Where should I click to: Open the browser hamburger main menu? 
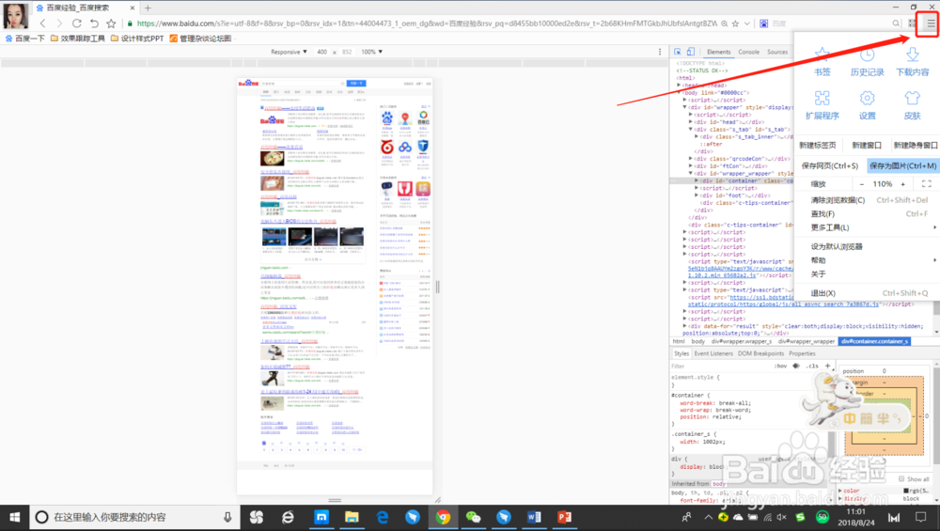pos(930,23)
